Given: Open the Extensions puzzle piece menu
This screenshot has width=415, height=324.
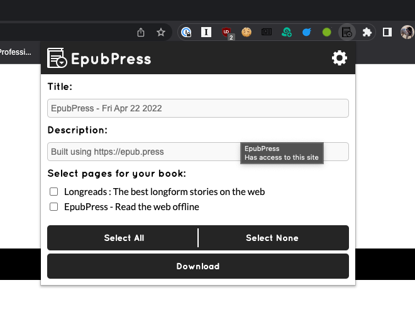Looking at the screenshot, I should 367,32.
